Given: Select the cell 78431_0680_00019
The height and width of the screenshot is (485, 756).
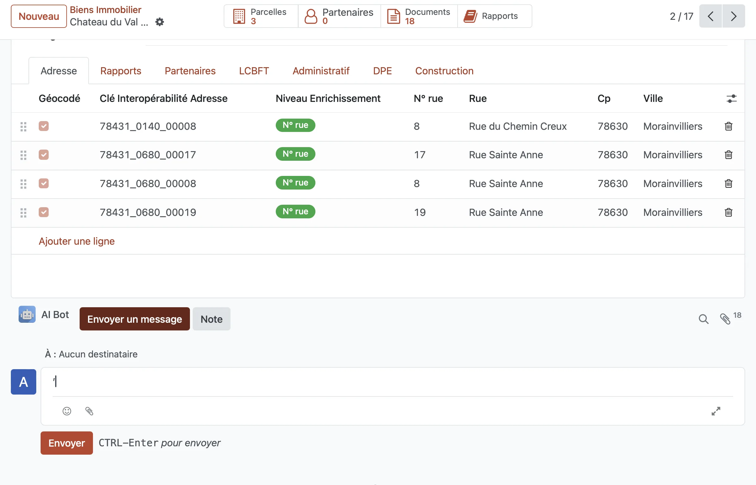Looking at the screenshot, I should click(148, 212).
